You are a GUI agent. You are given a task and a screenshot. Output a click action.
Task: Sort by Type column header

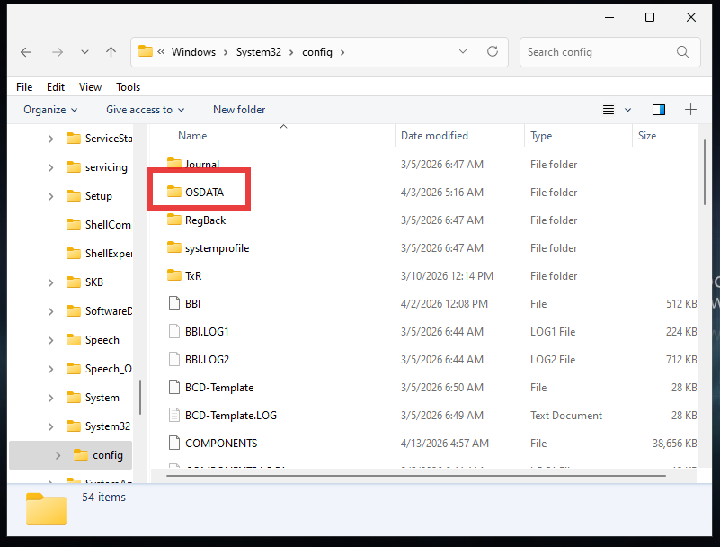(541, 136)
